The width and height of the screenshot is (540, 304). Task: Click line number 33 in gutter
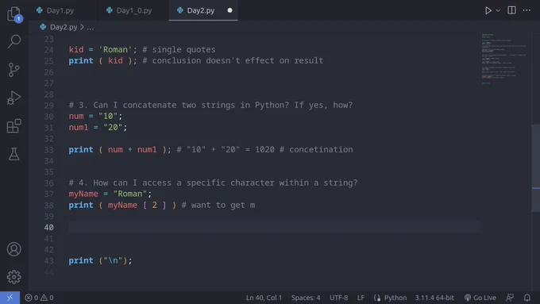pos(48,150)
